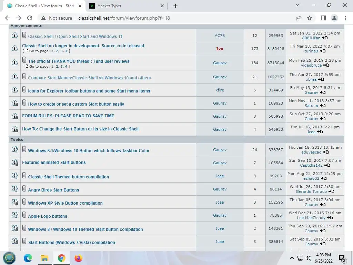The image size is (353, 265).
Task: Open Chrome three-dot menu
Action: 345,18
